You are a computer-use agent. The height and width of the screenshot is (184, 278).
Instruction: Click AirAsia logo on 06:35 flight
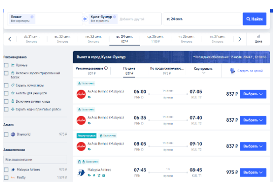[81, 120]
